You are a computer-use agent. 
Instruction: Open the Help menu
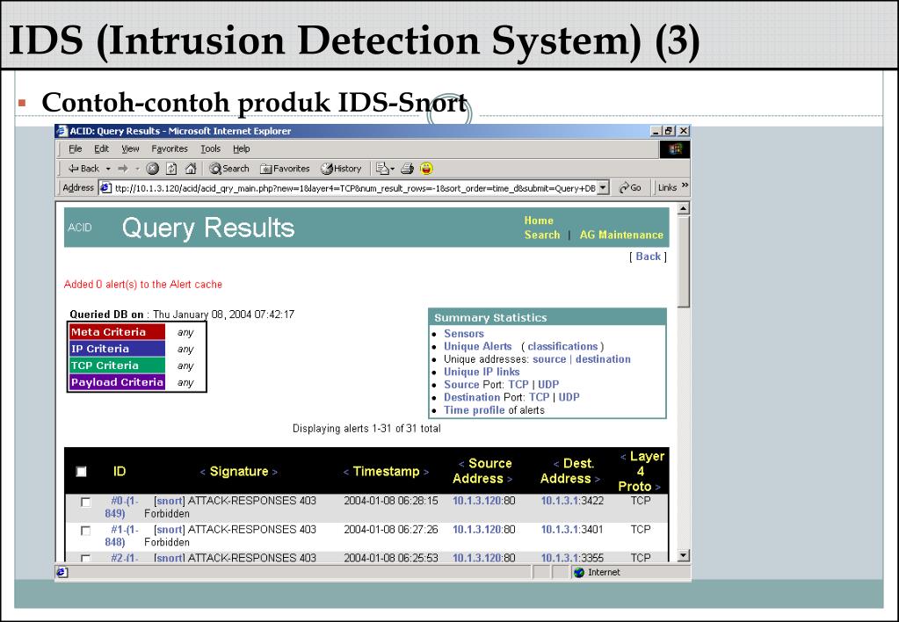pos(242,148)
